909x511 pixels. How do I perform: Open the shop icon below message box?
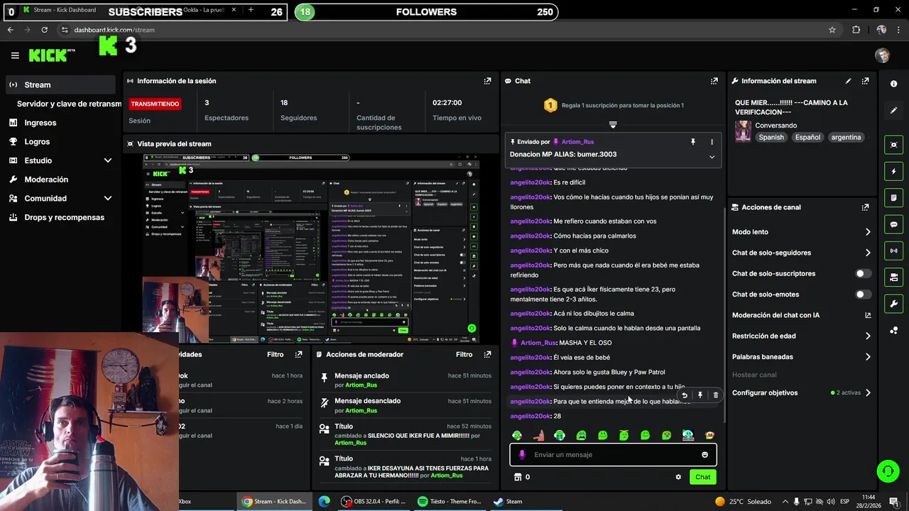coord(518,477)
